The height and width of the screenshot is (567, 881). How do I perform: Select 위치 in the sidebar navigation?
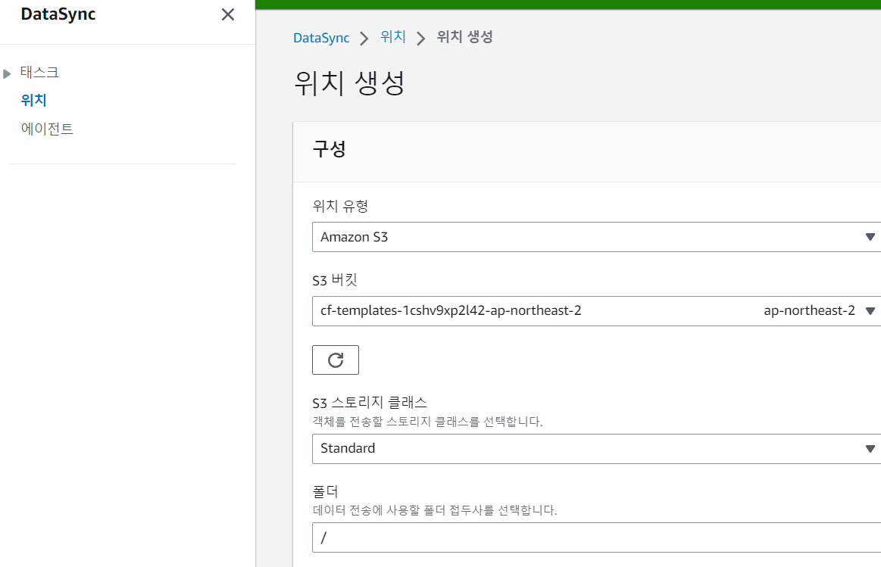pos(34,101)
